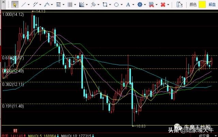Click the yellow color swatch
This screenshot has width=218, height=137.
coord(202,4)
